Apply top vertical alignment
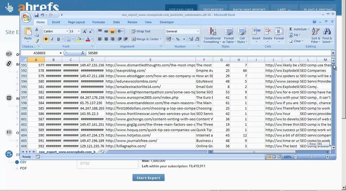 100,31
